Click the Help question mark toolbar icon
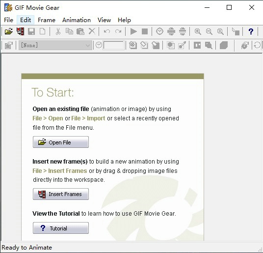The width and height of the screenshot is (263, 253). pos(251,31)
